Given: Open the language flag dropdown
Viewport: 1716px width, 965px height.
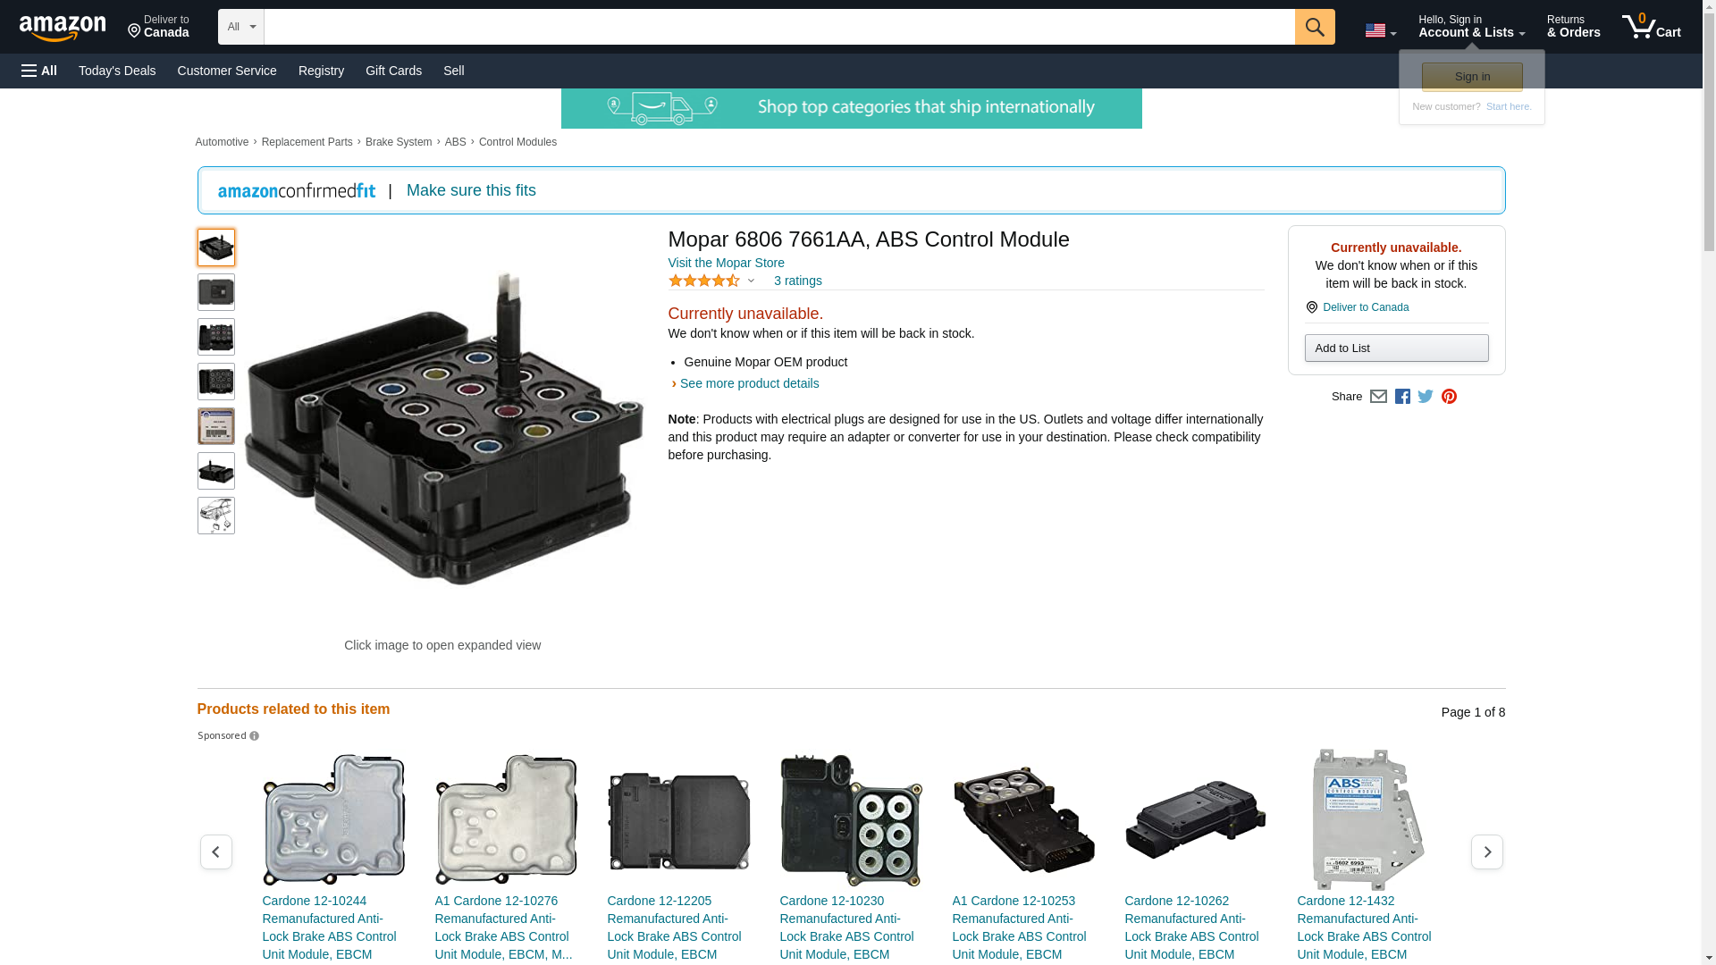Looking at the screenshot, I should (x=1381, y=30).
